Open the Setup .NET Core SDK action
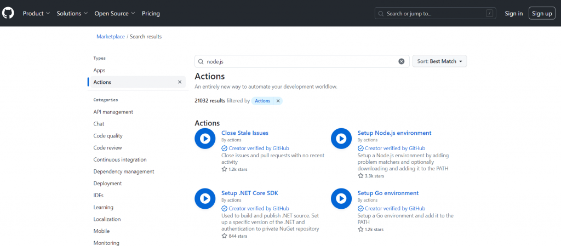Viewport: 561px width, 246px height. coord(250,193)
